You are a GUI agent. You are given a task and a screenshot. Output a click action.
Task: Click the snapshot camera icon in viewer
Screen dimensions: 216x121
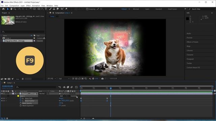(x=102, y=79)
